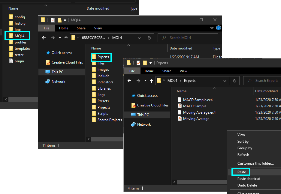Open the Presets folder in MQL4 window
Screen dimensions: 281x194
click(100, 101)
